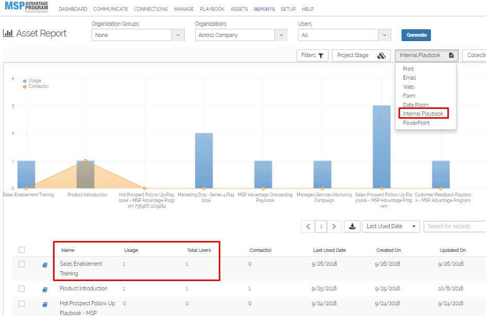Viewport: 486px width, 316px height.
Task: Open the Organizations dropdown arrow
Action: coord(281,35)
